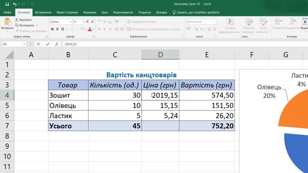Click the increase indent icon
308x173 pixels.
click(122, 29)
